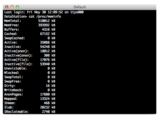Click the Inactive(file) value 53940
159x119 pixels.
[45, 64]
